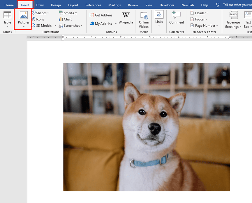Open the Developer tab
The image size is (252, 203).
coord(167,5)
